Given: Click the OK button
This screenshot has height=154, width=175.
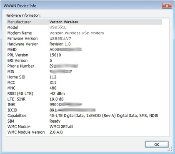Looking at the screenshot, I should [x=157, y=144].
